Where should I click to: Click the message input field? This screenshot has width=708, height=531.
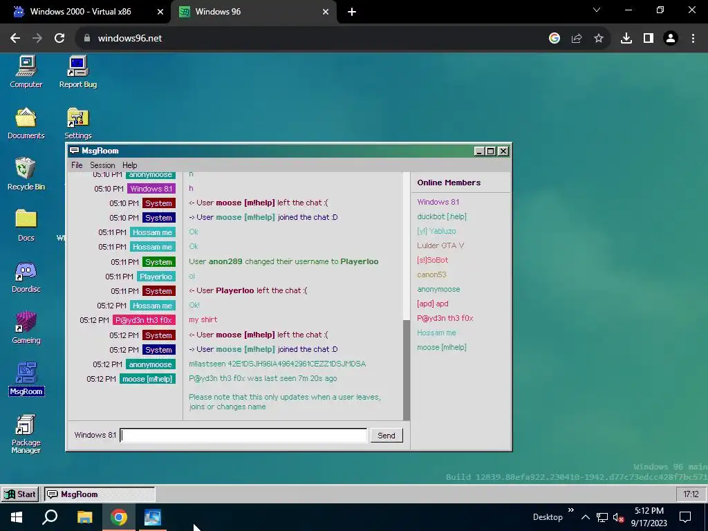tap(243, 436)
